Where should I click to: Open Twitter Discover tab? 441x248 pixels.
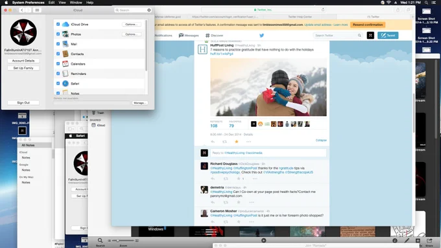[x=214, y=36]
